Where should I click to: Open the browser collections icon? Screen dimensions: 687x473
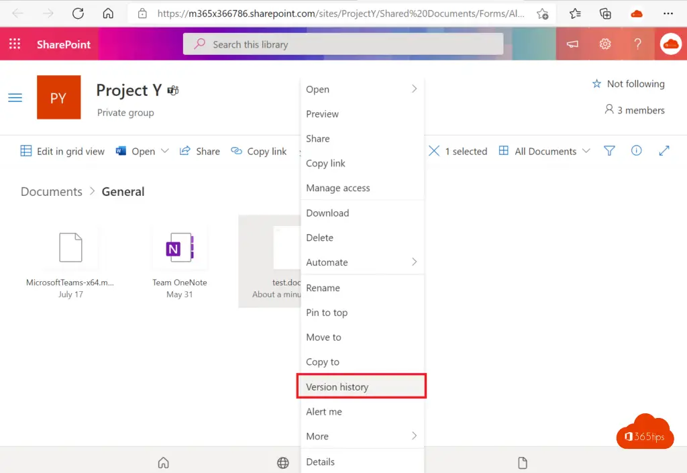point(605,13)
